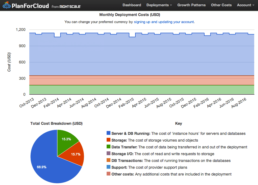Viewport: 258px width, 185px height.
Task: Click the blue Server & DB Running swatch
Action: click(x=109, y=133)
